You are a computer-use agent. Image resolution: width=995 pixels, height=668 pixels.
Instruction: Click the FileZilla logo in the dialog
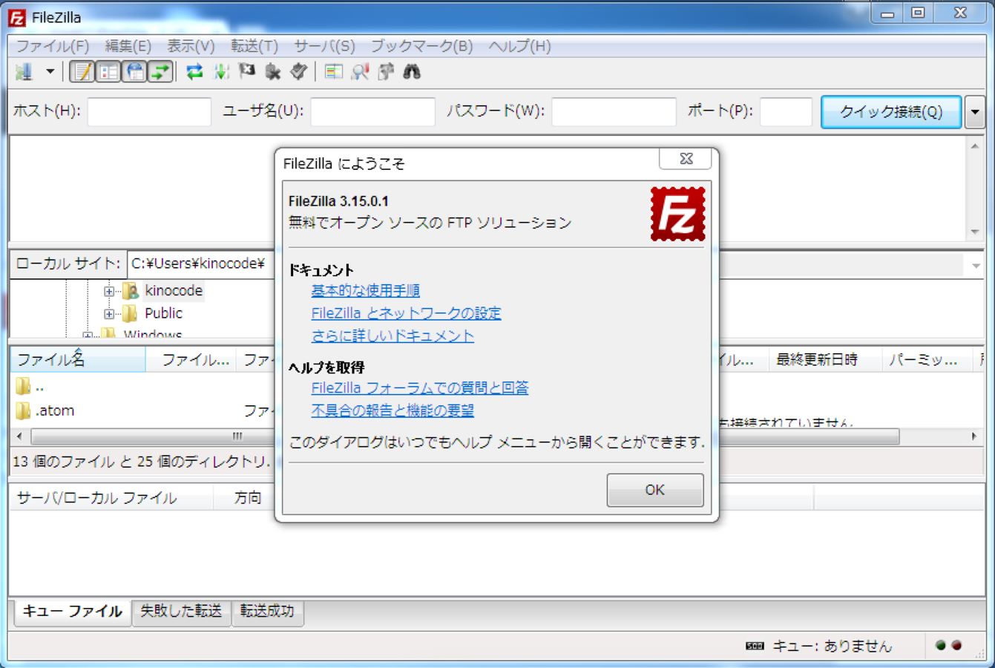pyautogui.click(x=677, y=214)
